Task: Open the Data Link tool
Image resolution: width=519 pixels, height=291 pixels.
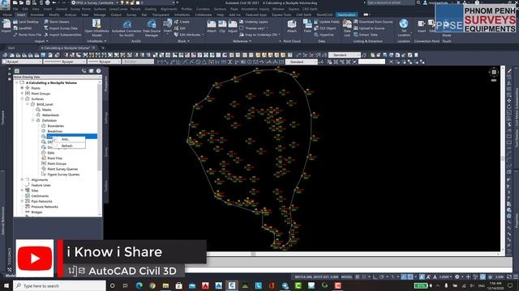Action: (x=347, y=27)
